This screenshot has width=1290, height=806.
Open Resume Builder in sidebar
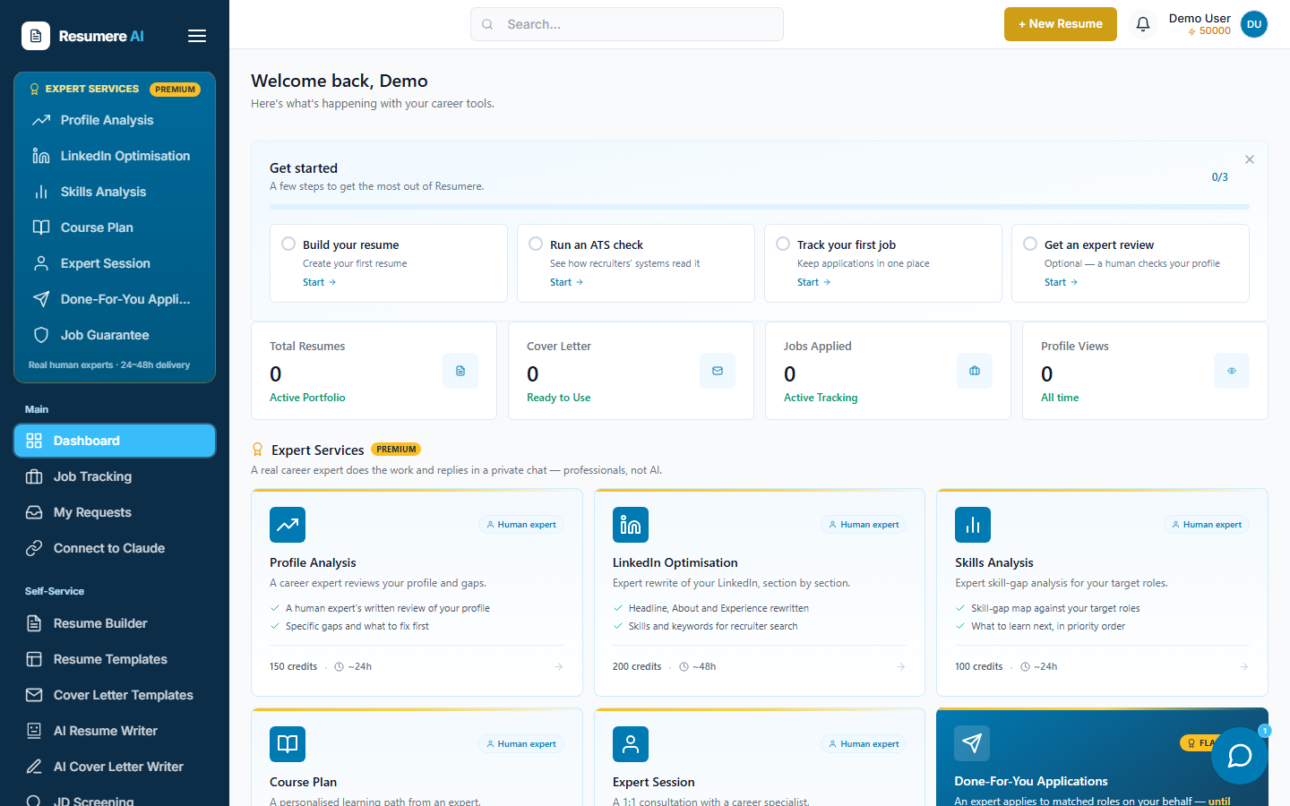pyautogui.click(x=115, y=623)
